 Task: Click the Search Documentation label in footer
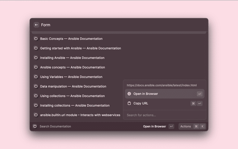[x=55, y=126]
